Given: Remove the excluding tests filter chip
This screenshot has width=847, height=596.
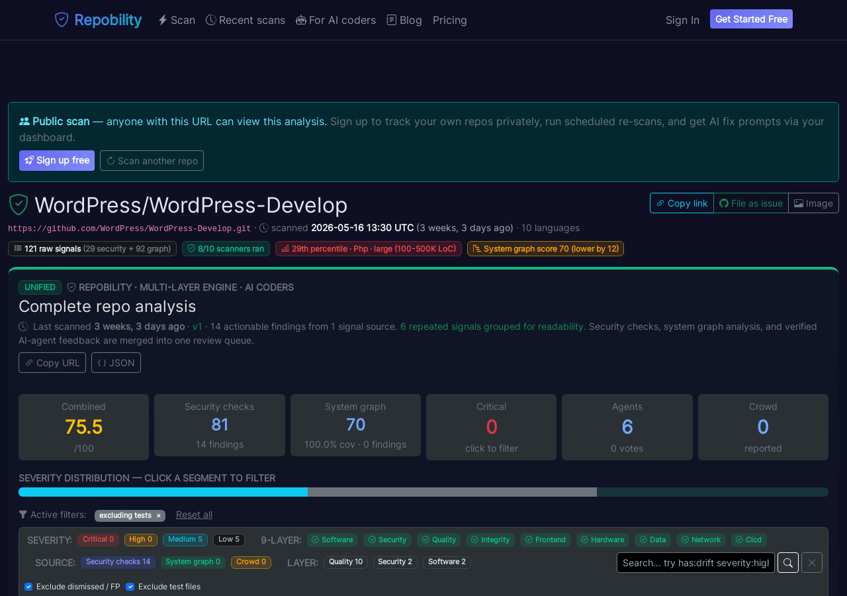Looking at the screenshot, I should tap(158, 516).
